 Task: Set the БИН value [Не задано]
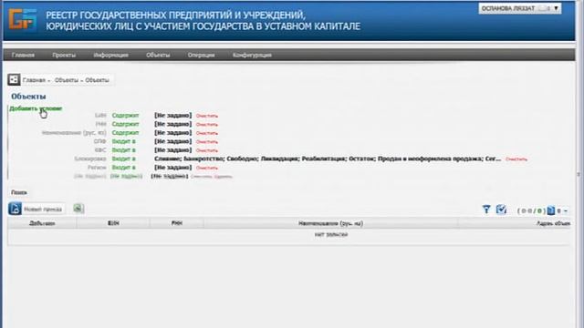(172, 116)
